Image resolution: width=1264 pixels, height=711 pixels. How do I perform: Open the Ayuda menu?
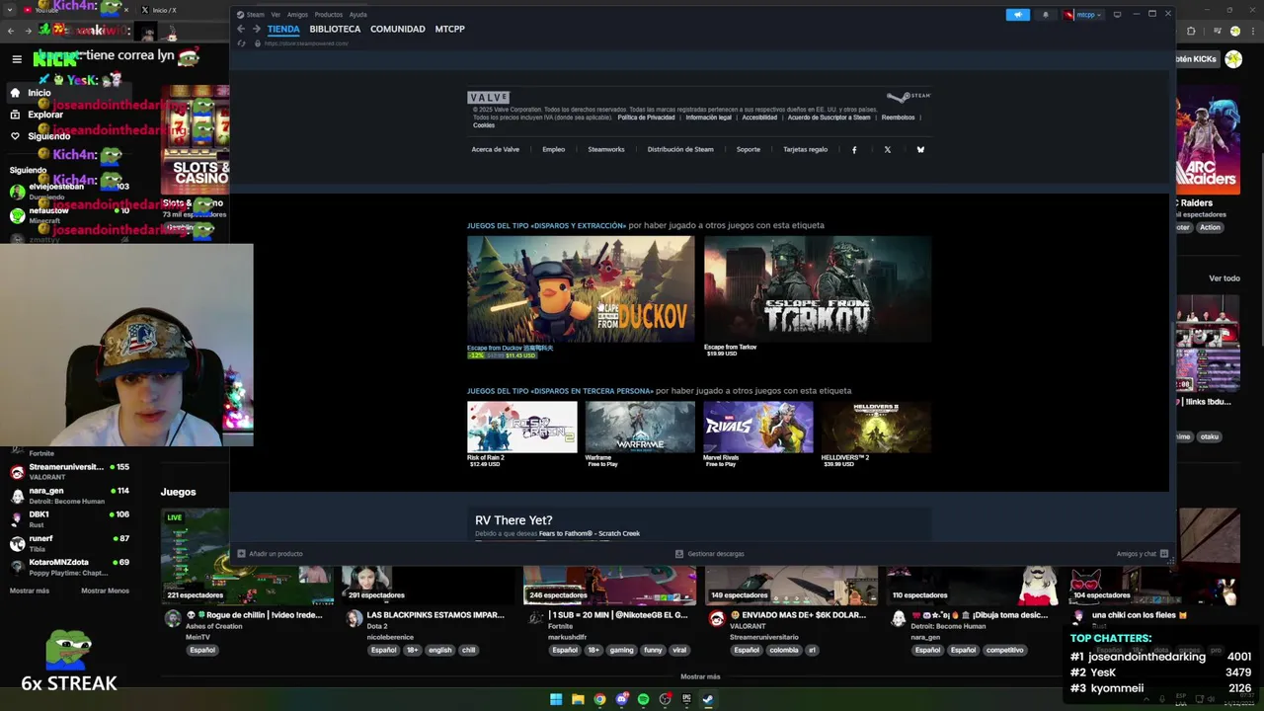coord(357,15)
